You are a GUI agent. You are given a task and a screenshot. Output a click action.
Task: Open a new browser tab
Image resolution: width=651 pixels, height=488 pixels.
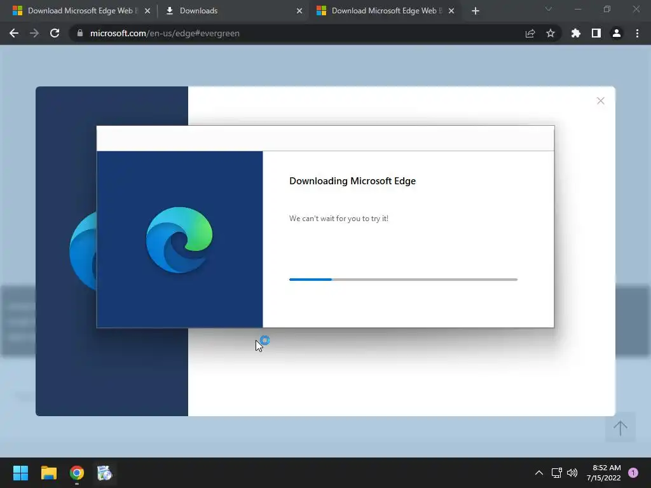[x=476, y=11]
